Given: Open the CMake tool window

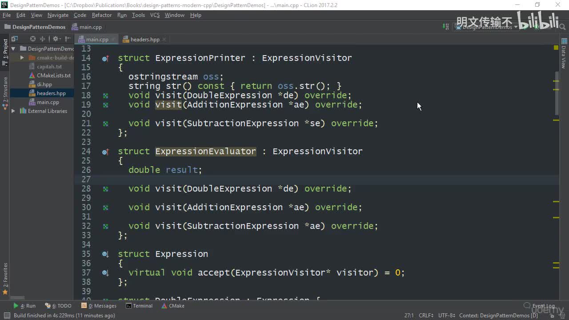Looking at the screenshot, I should (x=173, y=306).
